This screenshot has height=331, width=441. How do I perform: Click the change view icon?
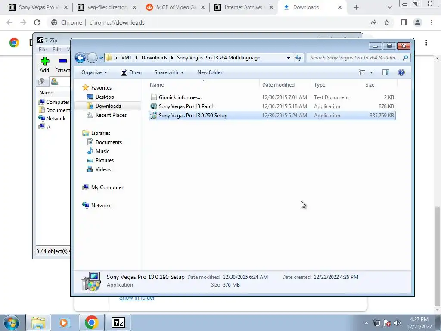click(x=362, y=72)
